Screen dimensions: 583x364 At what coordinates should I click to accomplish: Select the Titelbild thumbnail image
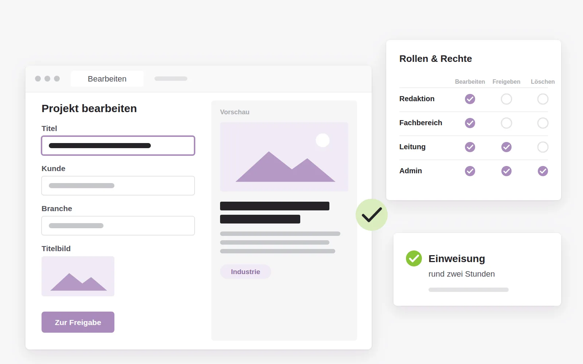pyautogui.click(x=78, y=276)
